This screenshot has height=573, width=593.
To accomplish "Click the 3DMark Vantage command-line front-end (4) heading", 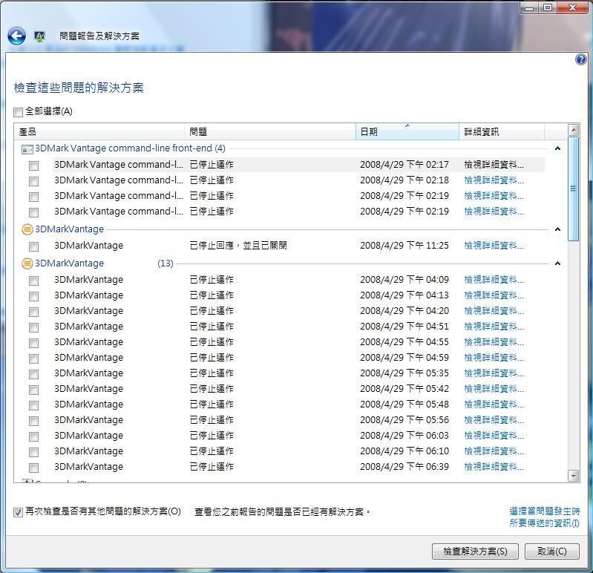I will tap(130, 148).
